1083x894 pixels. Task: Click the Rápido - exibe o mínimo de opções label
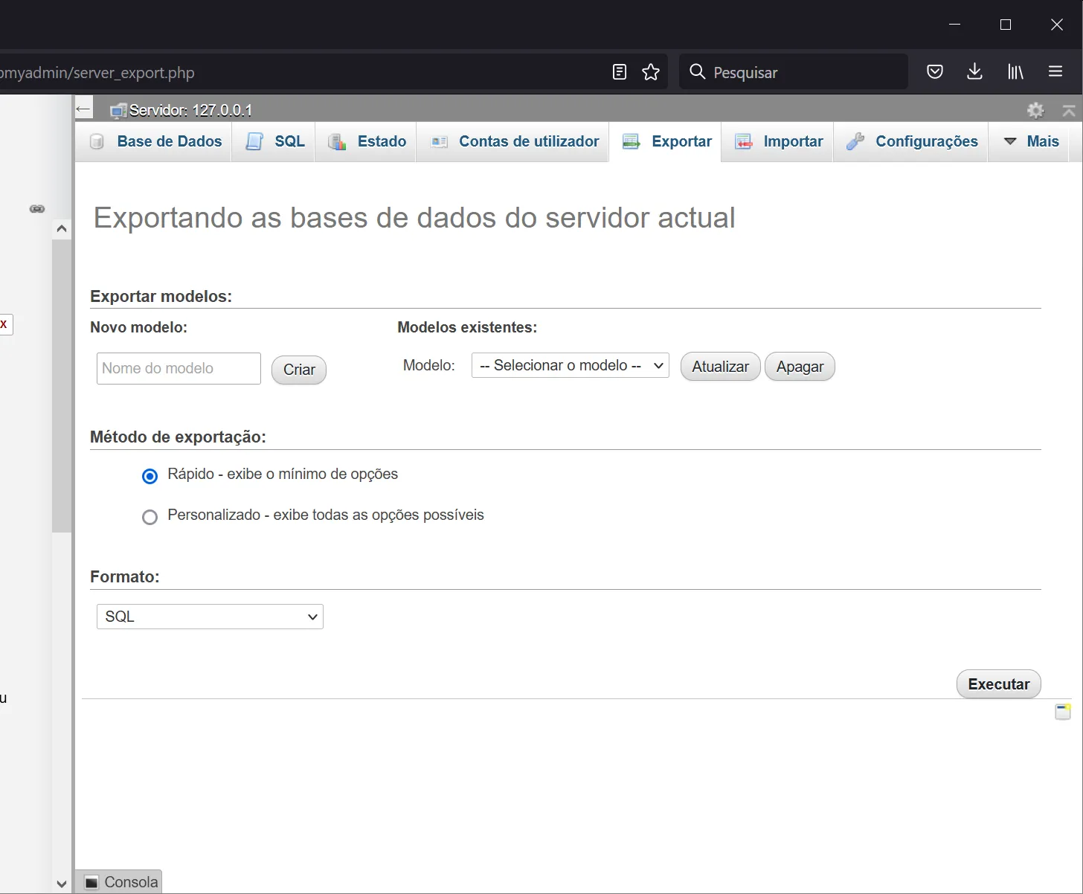click(x=283, y=475)
